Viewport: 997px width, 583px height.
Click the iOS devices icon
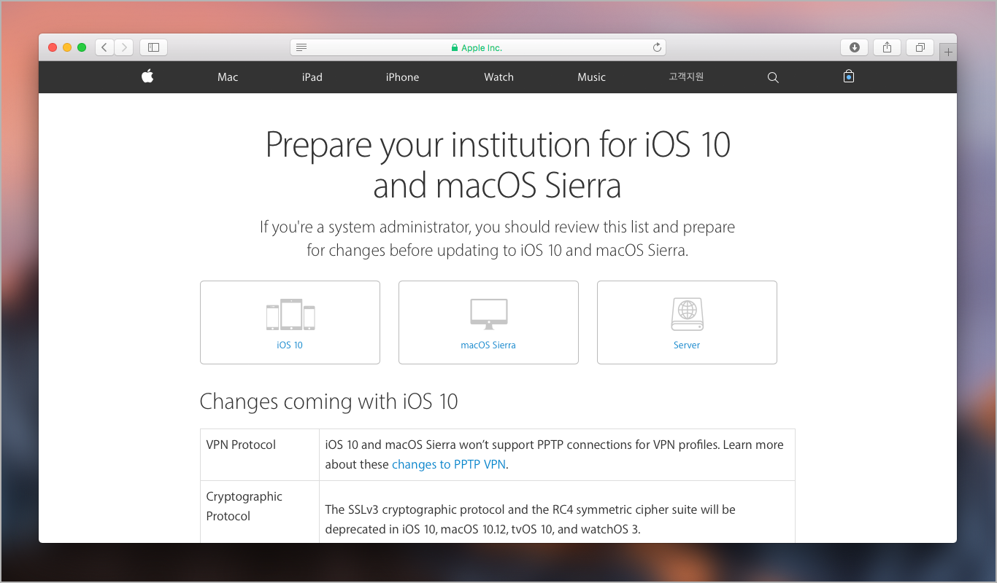290,315
